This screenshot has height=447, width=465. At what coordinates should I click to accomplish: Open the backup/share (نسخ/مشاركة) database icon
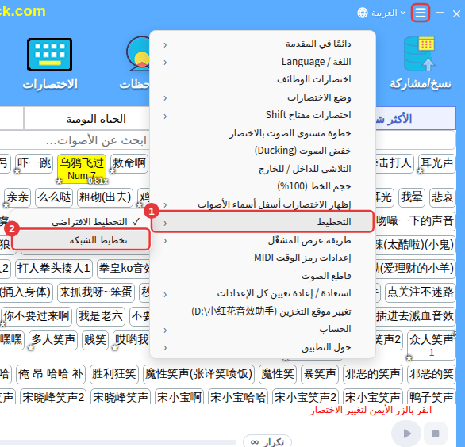(x=420, y=54)
